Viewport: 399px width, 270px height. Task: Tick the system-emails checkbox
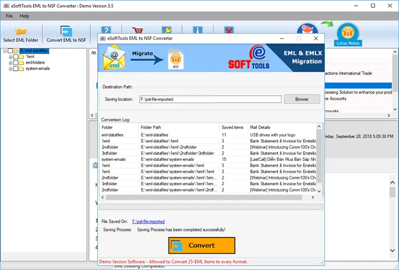(x=16, y=69)
